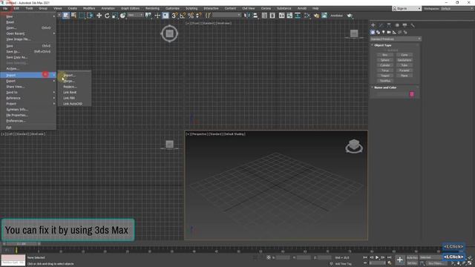Screen dimensions: 475x267
Task: Select the Rotate tool in toolbar
Action: [x=107, y=16]
